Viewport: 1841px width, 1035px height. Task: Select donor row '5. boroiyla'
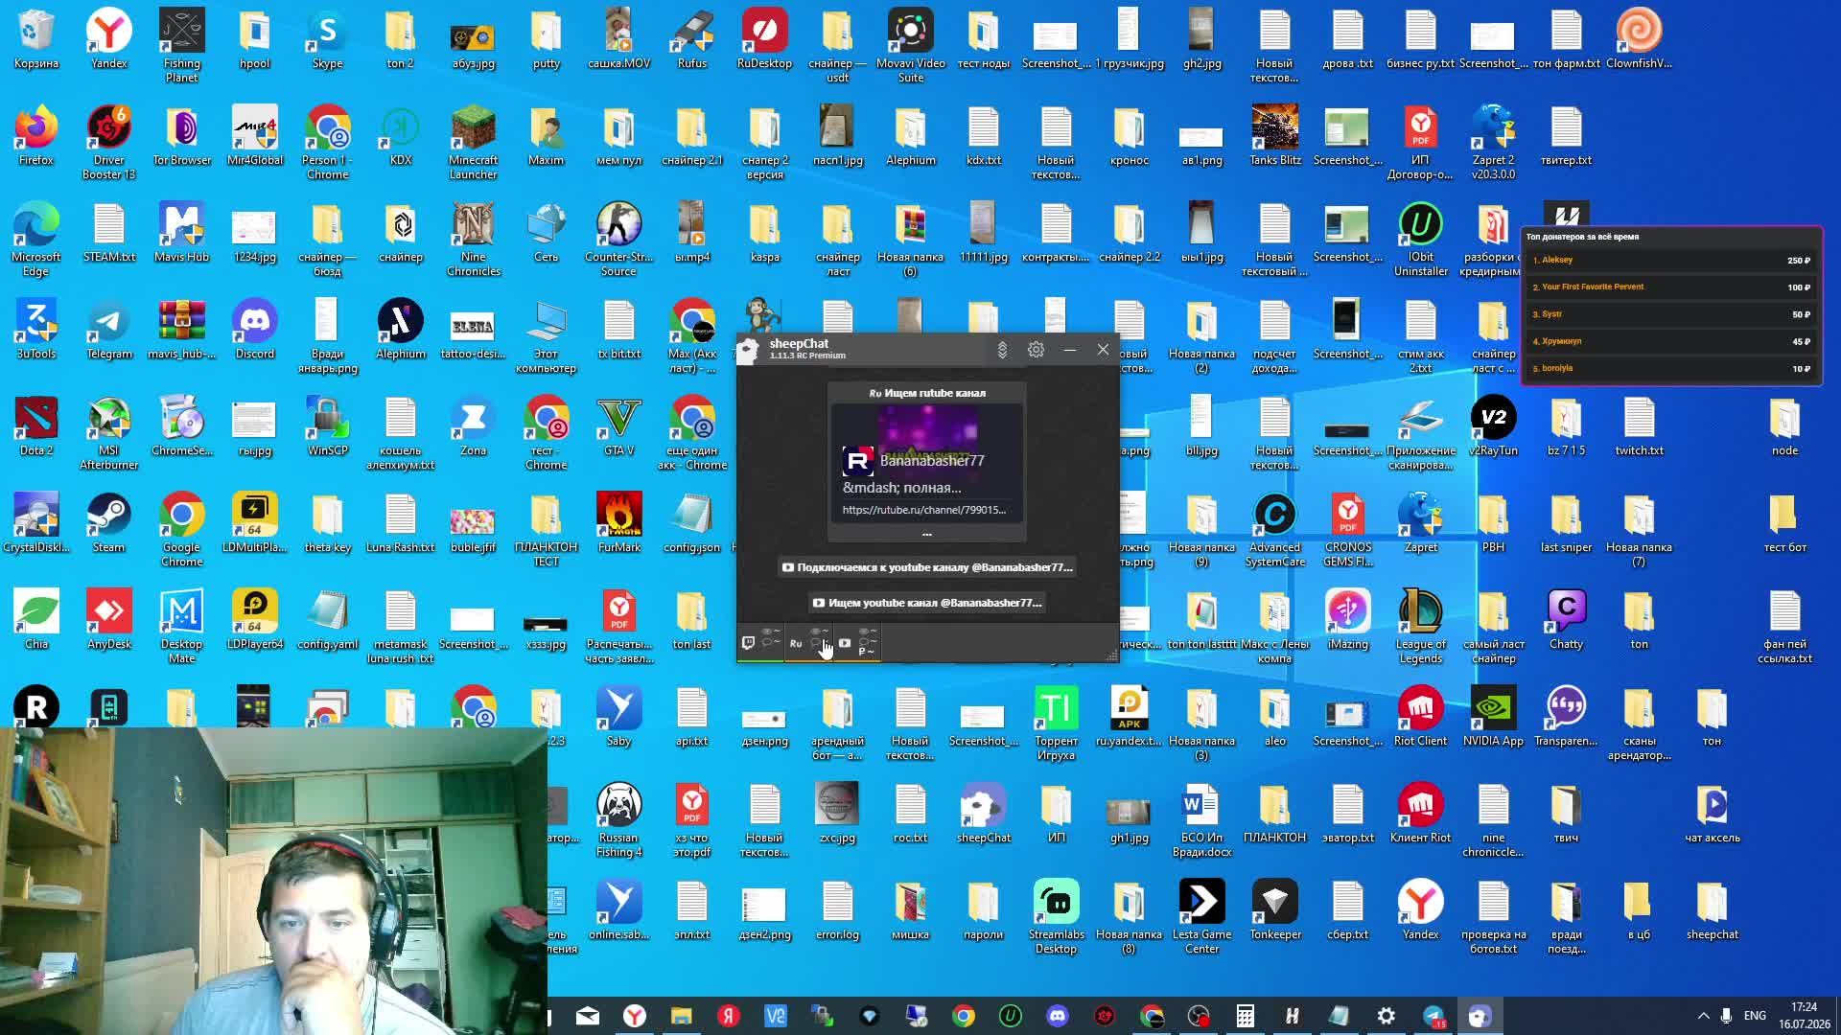1670,369
